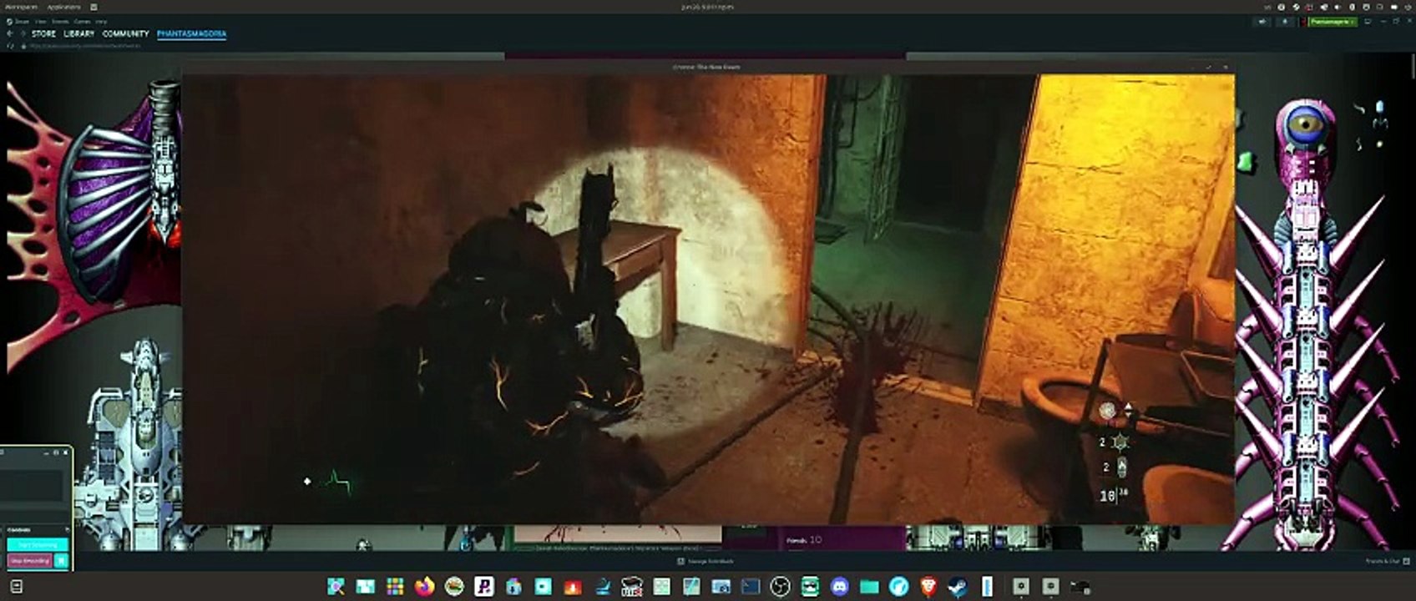The width and height of the screenshot is (1416, 601).
Task: Open Discord from the dock
Action: pyautogui.click(x=839, y=587)
